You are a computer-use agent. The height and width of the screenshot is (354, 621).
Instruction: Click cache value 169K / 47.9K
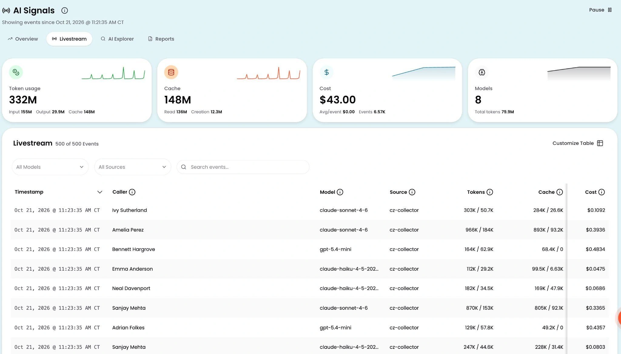click(549, 288)
